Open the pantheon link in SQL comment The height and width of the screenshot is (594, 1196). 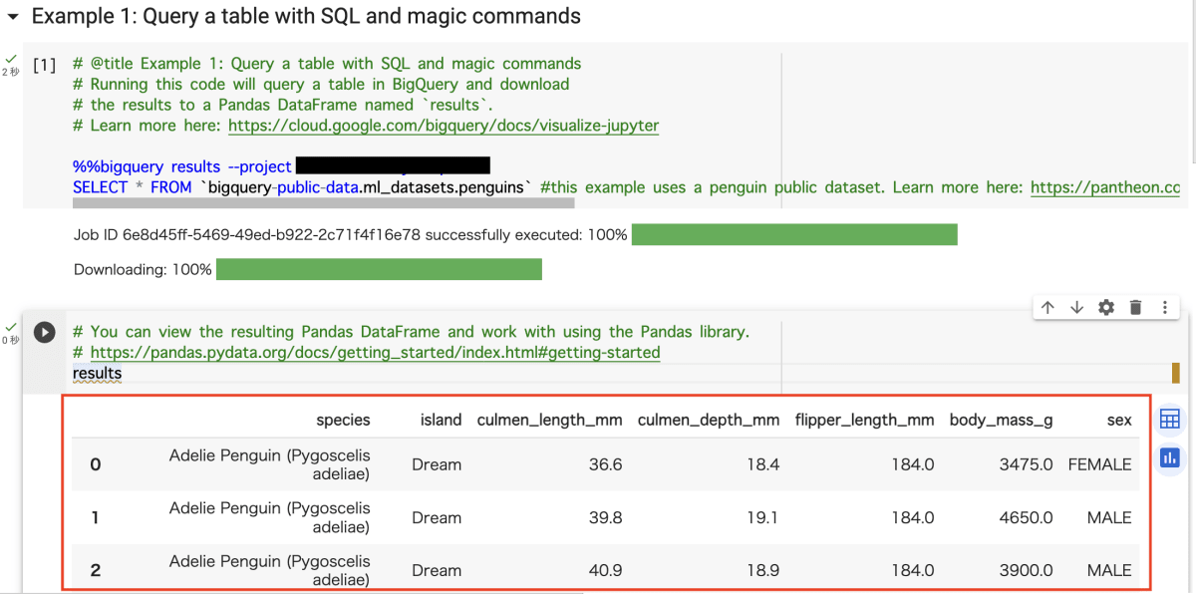point(1105,187)
